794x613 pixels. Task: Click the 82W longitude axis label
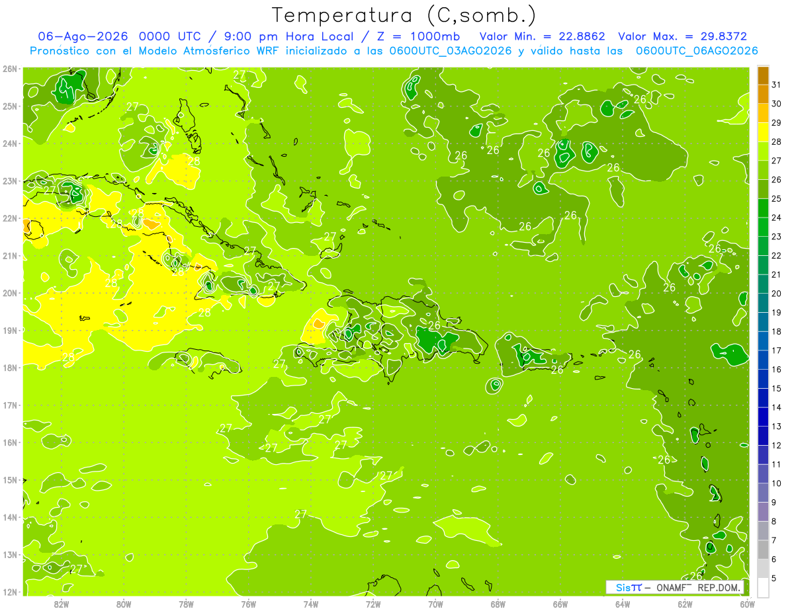62,604
